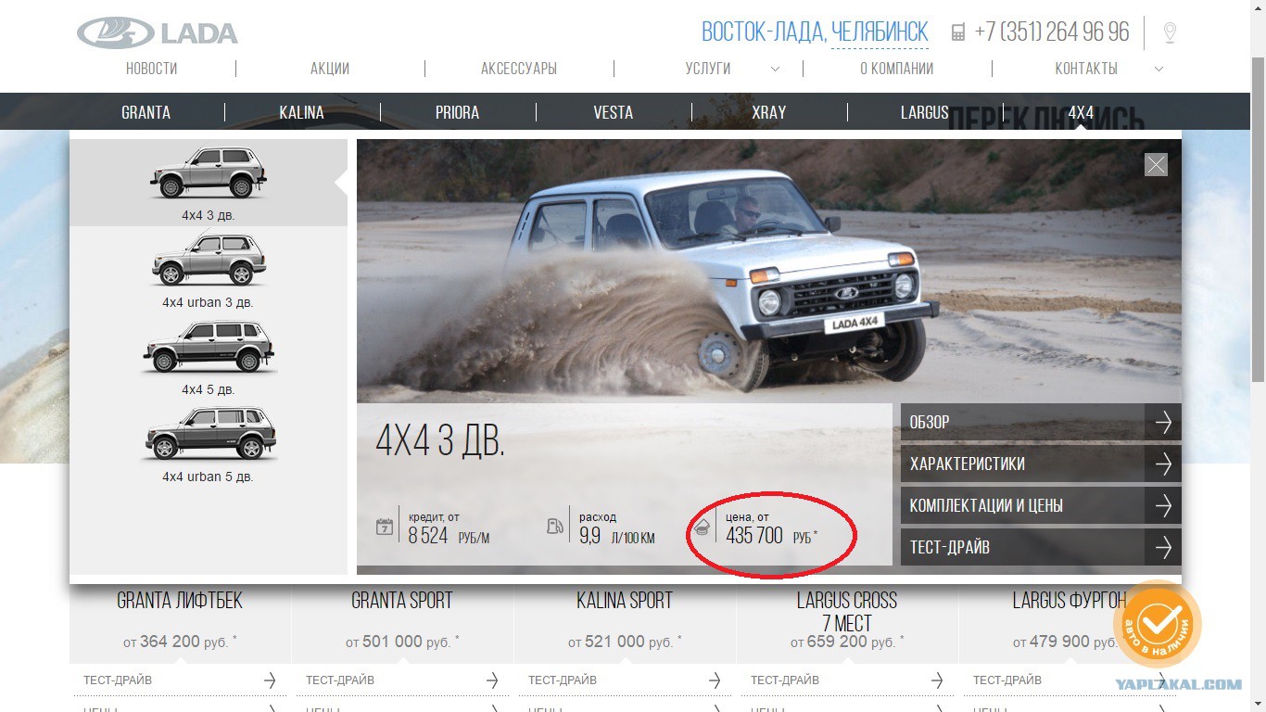
Task: Click the large Lada 4x4 photo
Action: pyautogui.click(x=769, y=271)
